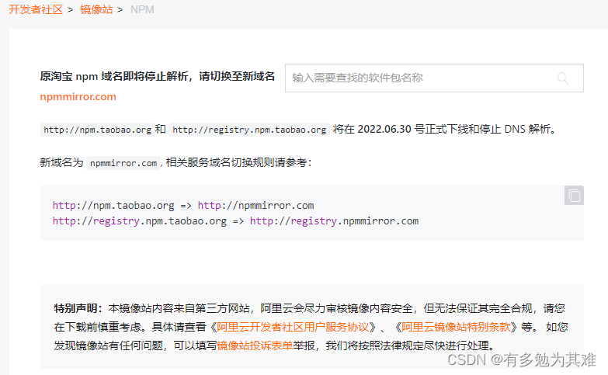Open 阿里云开发者社区用户服务协议 link
The width and height of the screenshot is (608, 375).
coord(293,327)
